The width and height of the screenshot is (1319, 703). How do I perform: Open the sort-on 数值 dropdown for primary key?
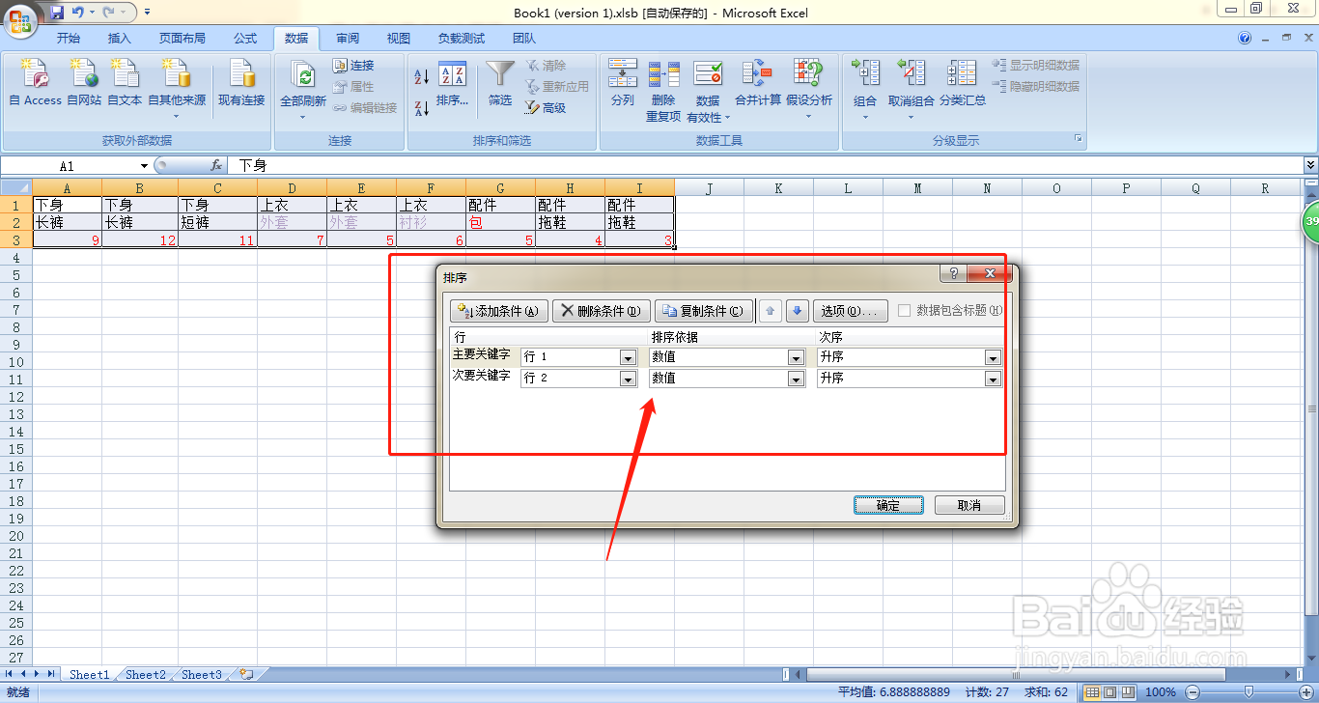796,357
